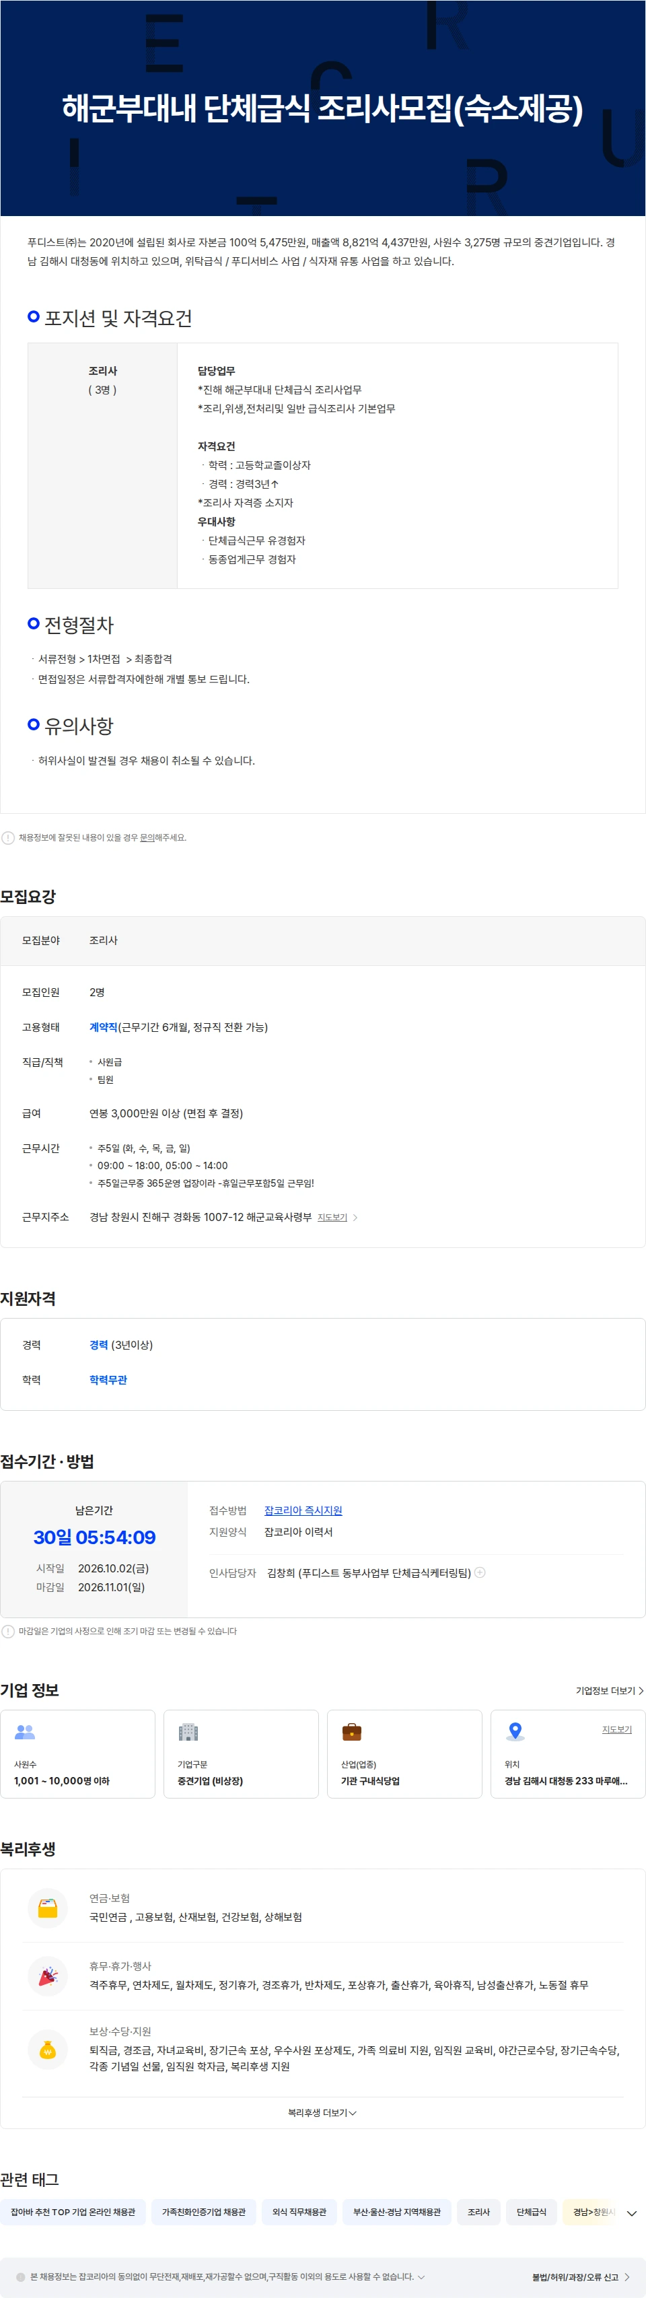
Task: Click 중견기업 (비상장) text
Action: pyautogui.click(x=210, y=1782)
